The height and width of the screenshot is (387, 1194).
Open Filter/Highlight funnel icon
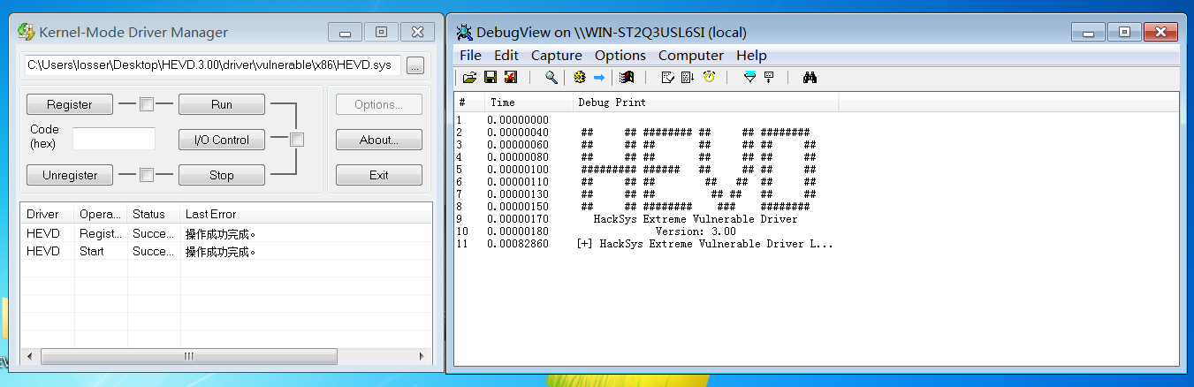pyautogui.click(x=749, y=78)
